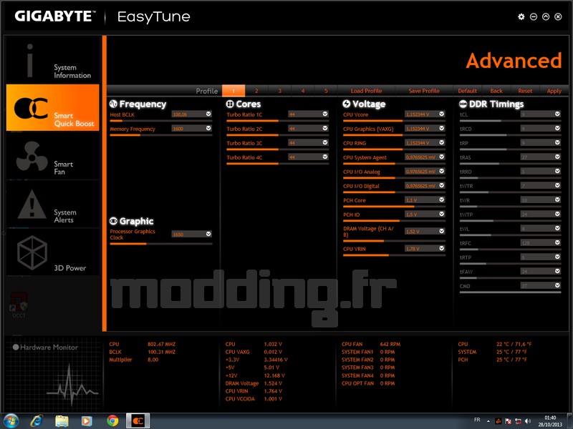
Task: Open PCH Core voltage dropdown
Action: [x=441, y=199]
